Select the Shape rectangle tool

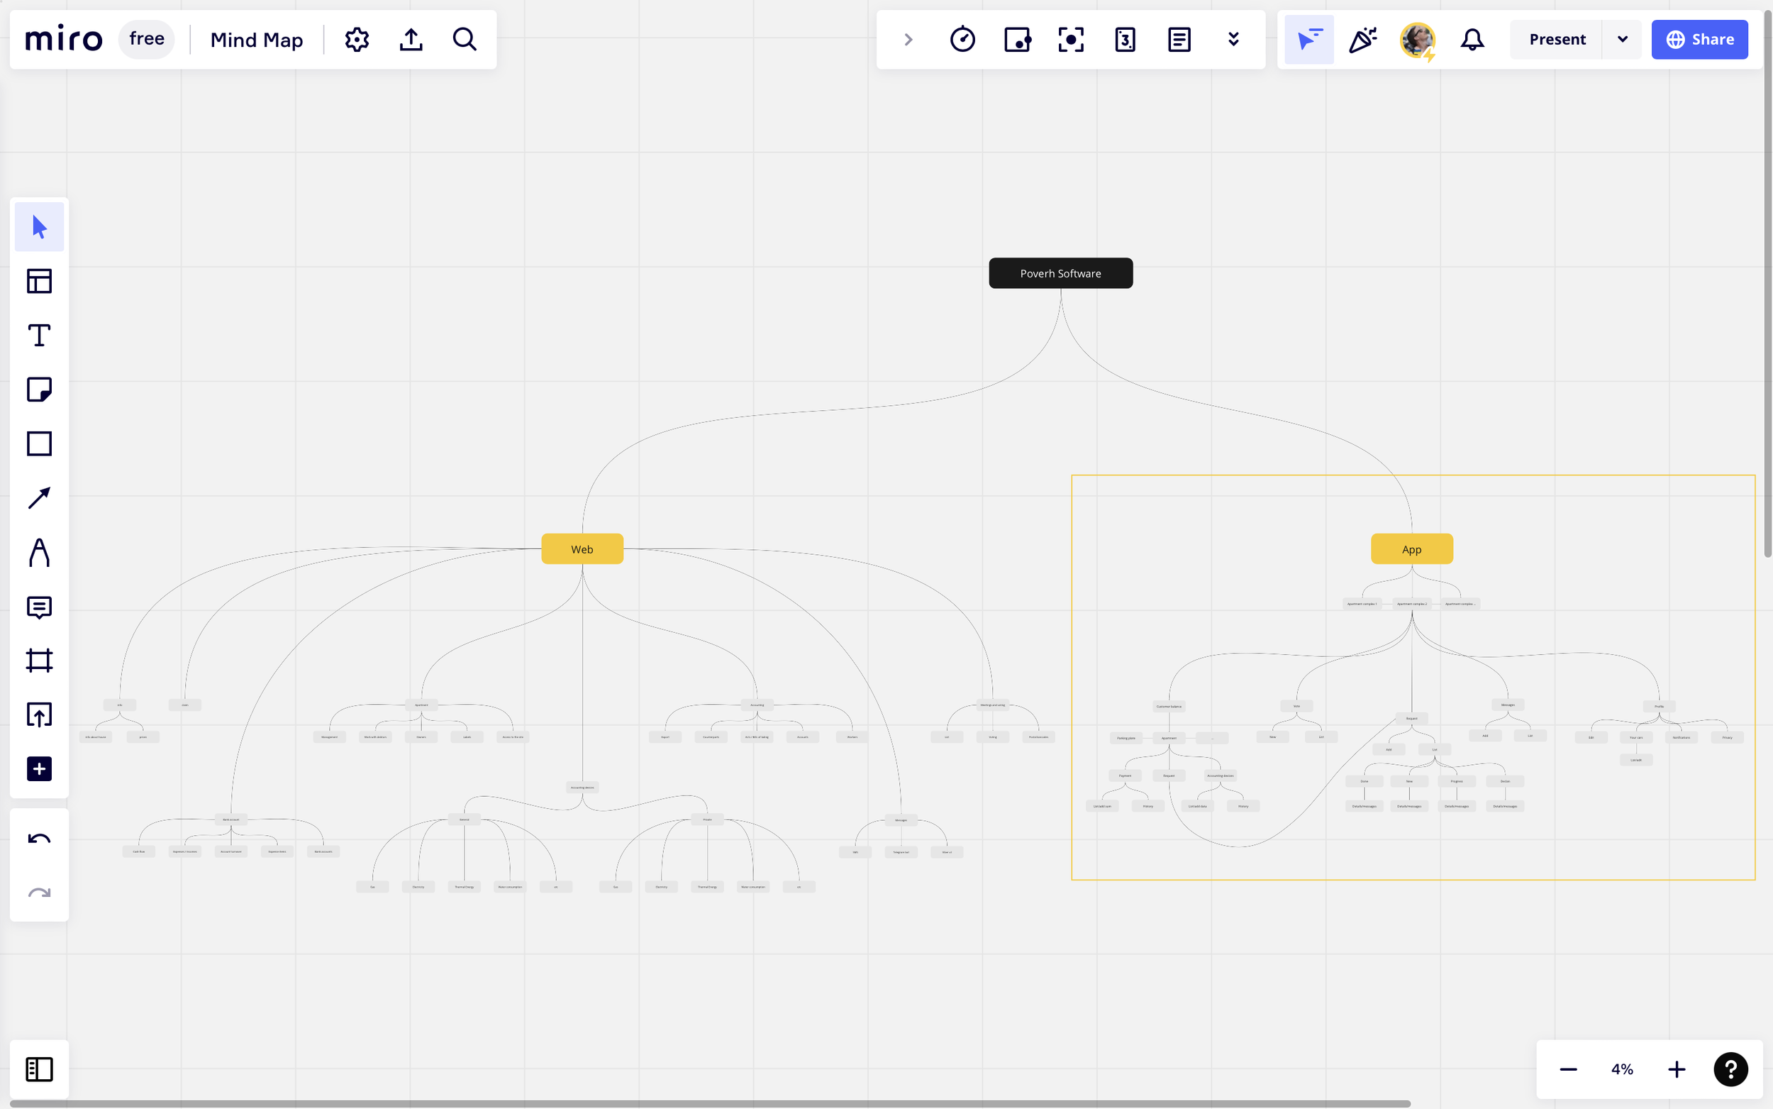click(39, 443)
